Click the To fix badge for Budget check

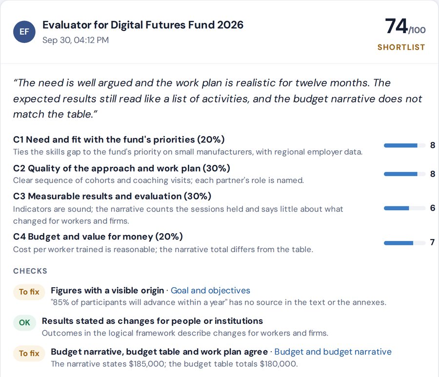[x=29, y=354]
